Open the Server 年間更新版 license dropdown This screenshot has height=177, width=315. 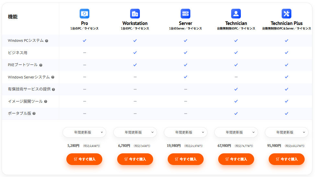pos(186,132)
